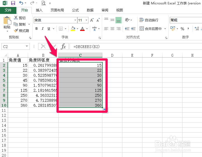This screenshot has height=157, width=202.
Task: Align text to top of cell
Action: coord(106,19)
